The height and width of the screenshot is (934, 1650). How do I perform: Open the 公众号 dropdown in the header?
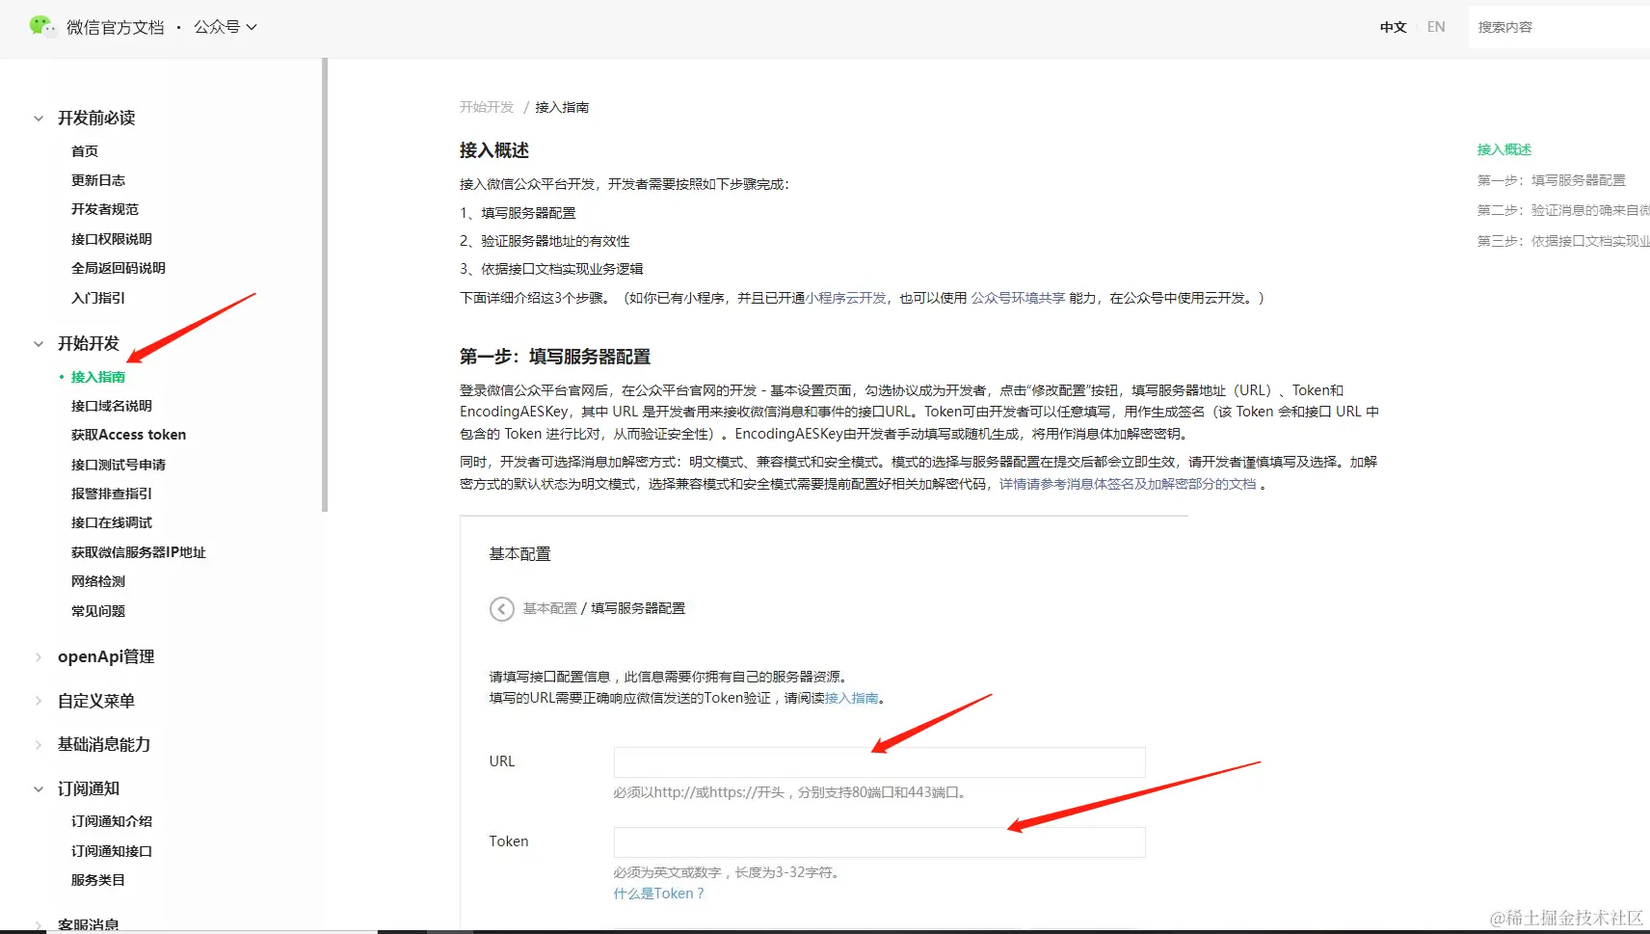226,27
